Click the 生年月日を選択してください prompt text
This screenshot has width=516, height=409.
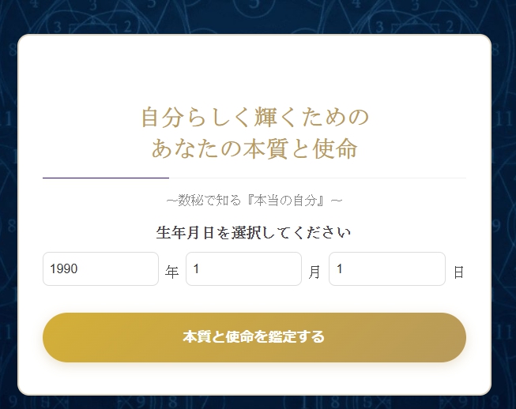pyautogui.click(x=254, y=233)
